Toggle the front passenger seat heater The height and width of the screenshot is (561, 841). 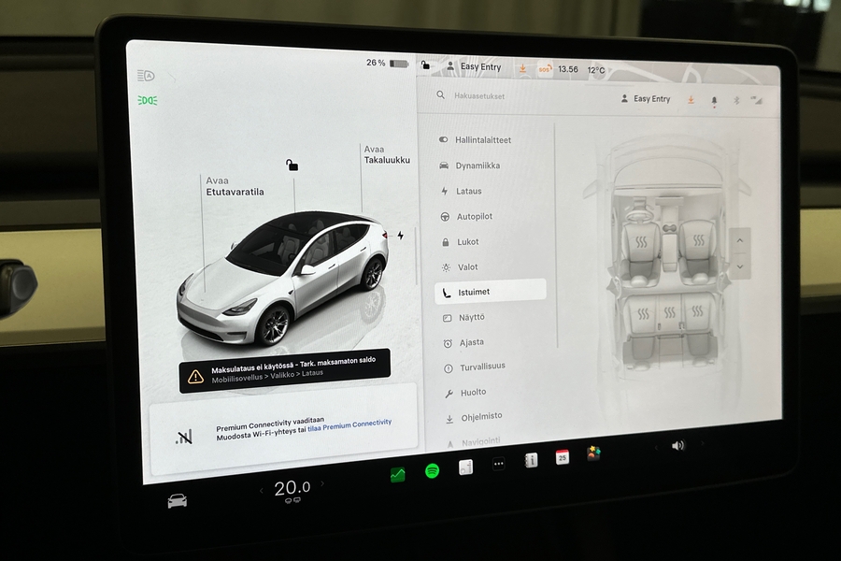coord(699,241)
